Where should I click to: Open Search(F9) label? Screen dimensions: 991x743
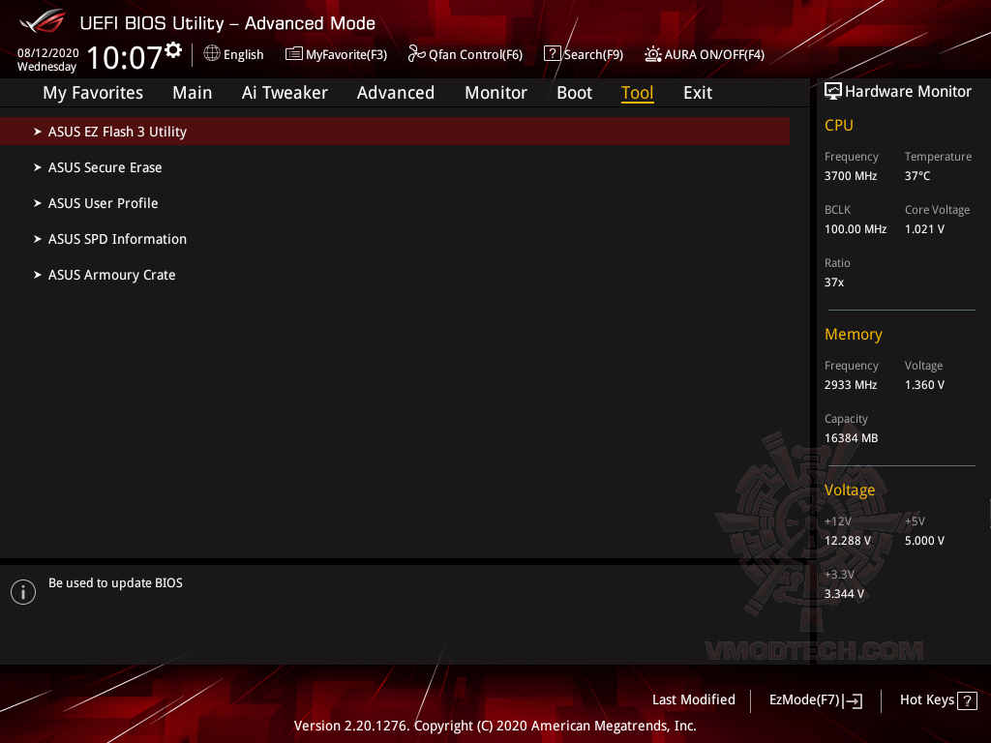pyautogui.click(x=593, y=54)
